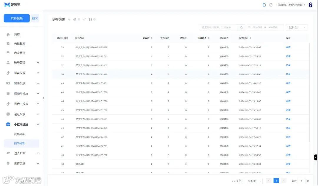Expand the 达人广场 menu chevron
Image resolution: width=318 pixels, height=186 pixels.
(38, 153)
